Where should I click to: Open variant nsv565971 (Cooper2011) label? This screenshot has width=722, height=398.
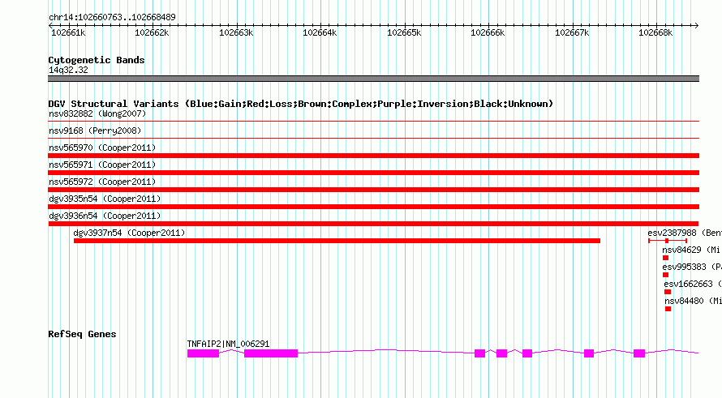coord(102,165)
